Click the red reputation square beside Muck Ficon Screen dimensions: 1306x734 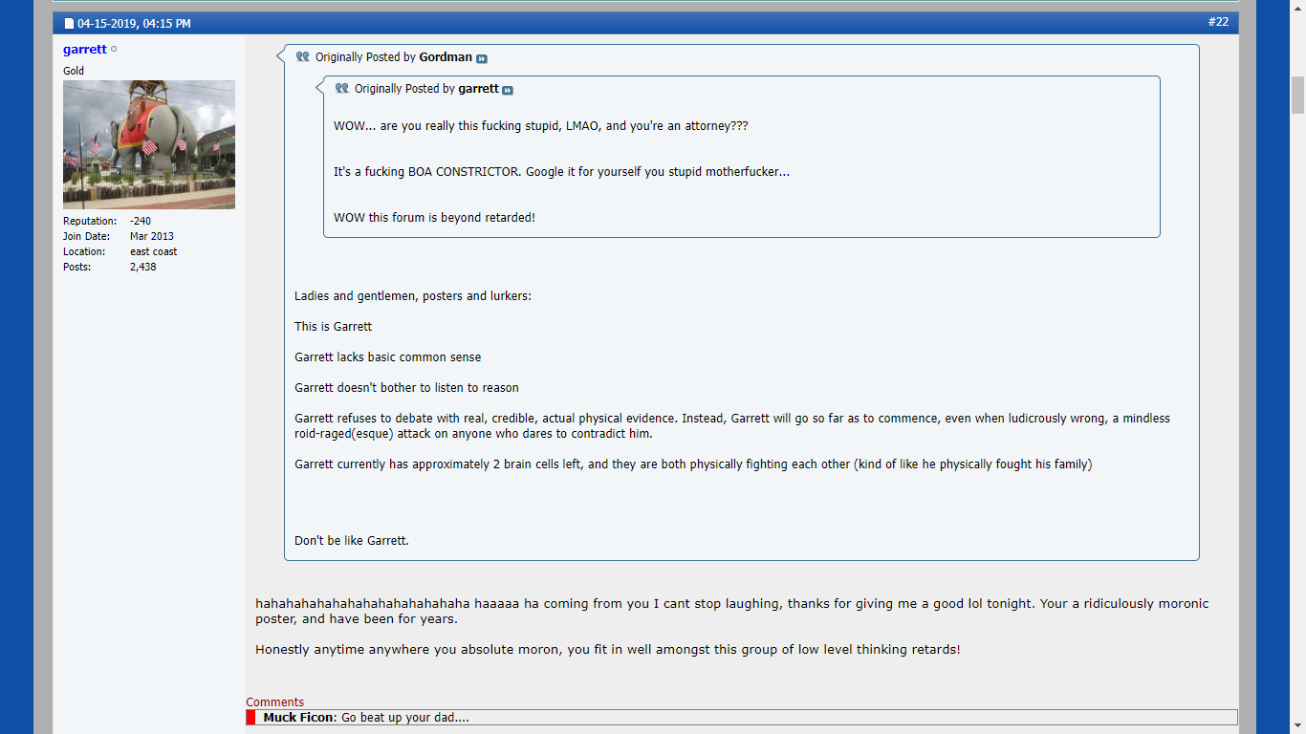coord(250,718)
